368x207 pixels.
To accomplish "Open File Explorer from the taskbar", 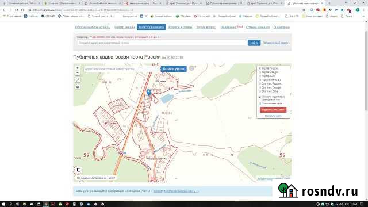I will point(25,204).
